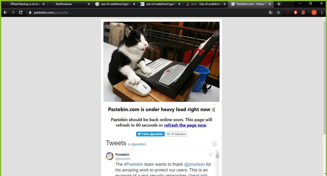
Task: Click the Follow @pastebin button
Action: click(x=150, y=134)
